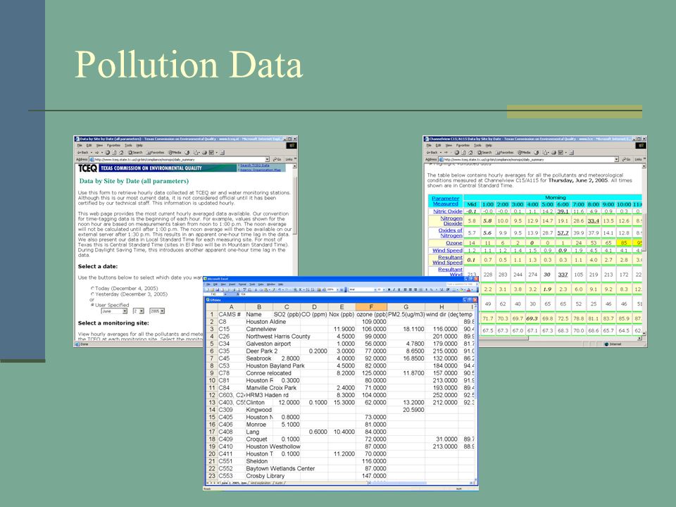Image resolution: width=676 pixels, height=507 pixels.
Task: Click the Save icon in Excel's toolbar
Action: pos(218,289)
